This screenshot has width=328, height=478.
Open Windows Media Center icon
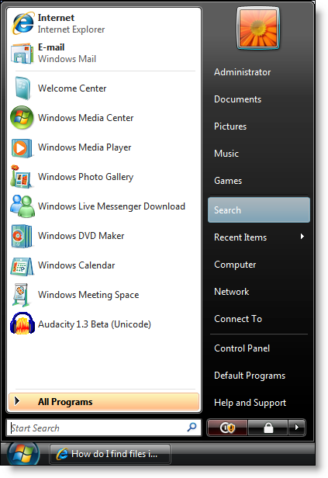pyautogui.click(x=22, y=118)
